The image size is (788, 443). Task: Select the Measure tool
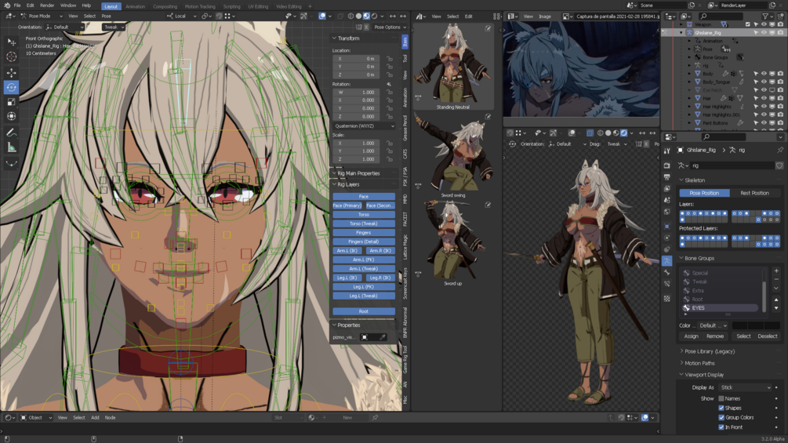tap(12, 147)
